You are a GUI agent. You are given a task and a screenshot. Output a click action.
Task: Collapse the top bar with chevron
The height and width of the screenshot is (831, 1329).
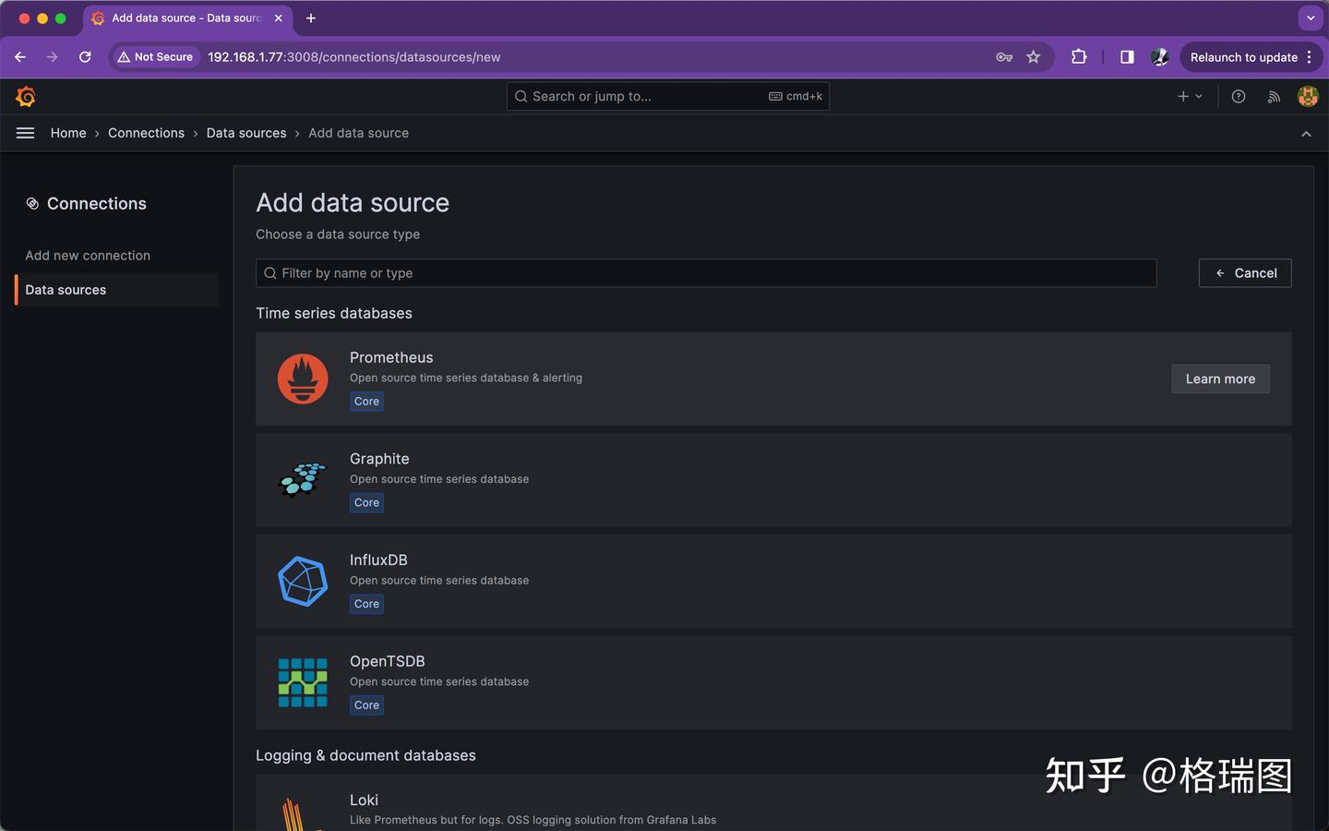click(1306, 134)
